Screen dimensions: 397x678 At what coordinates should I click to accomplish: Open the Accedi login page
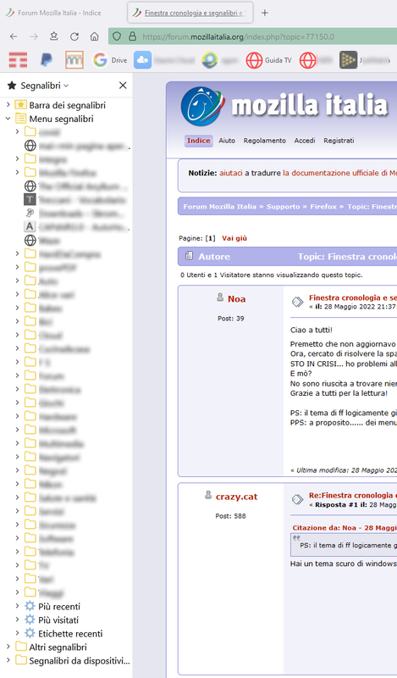coord(305,141)
